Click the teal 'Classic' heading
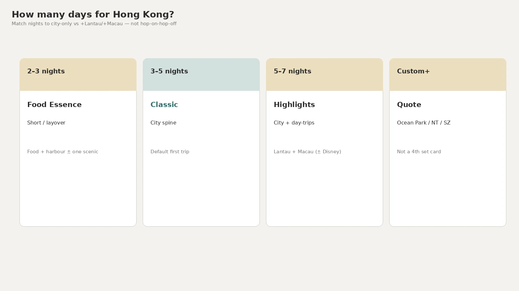The width and height of the screenshot is (519, 291). tap(164, 104)
